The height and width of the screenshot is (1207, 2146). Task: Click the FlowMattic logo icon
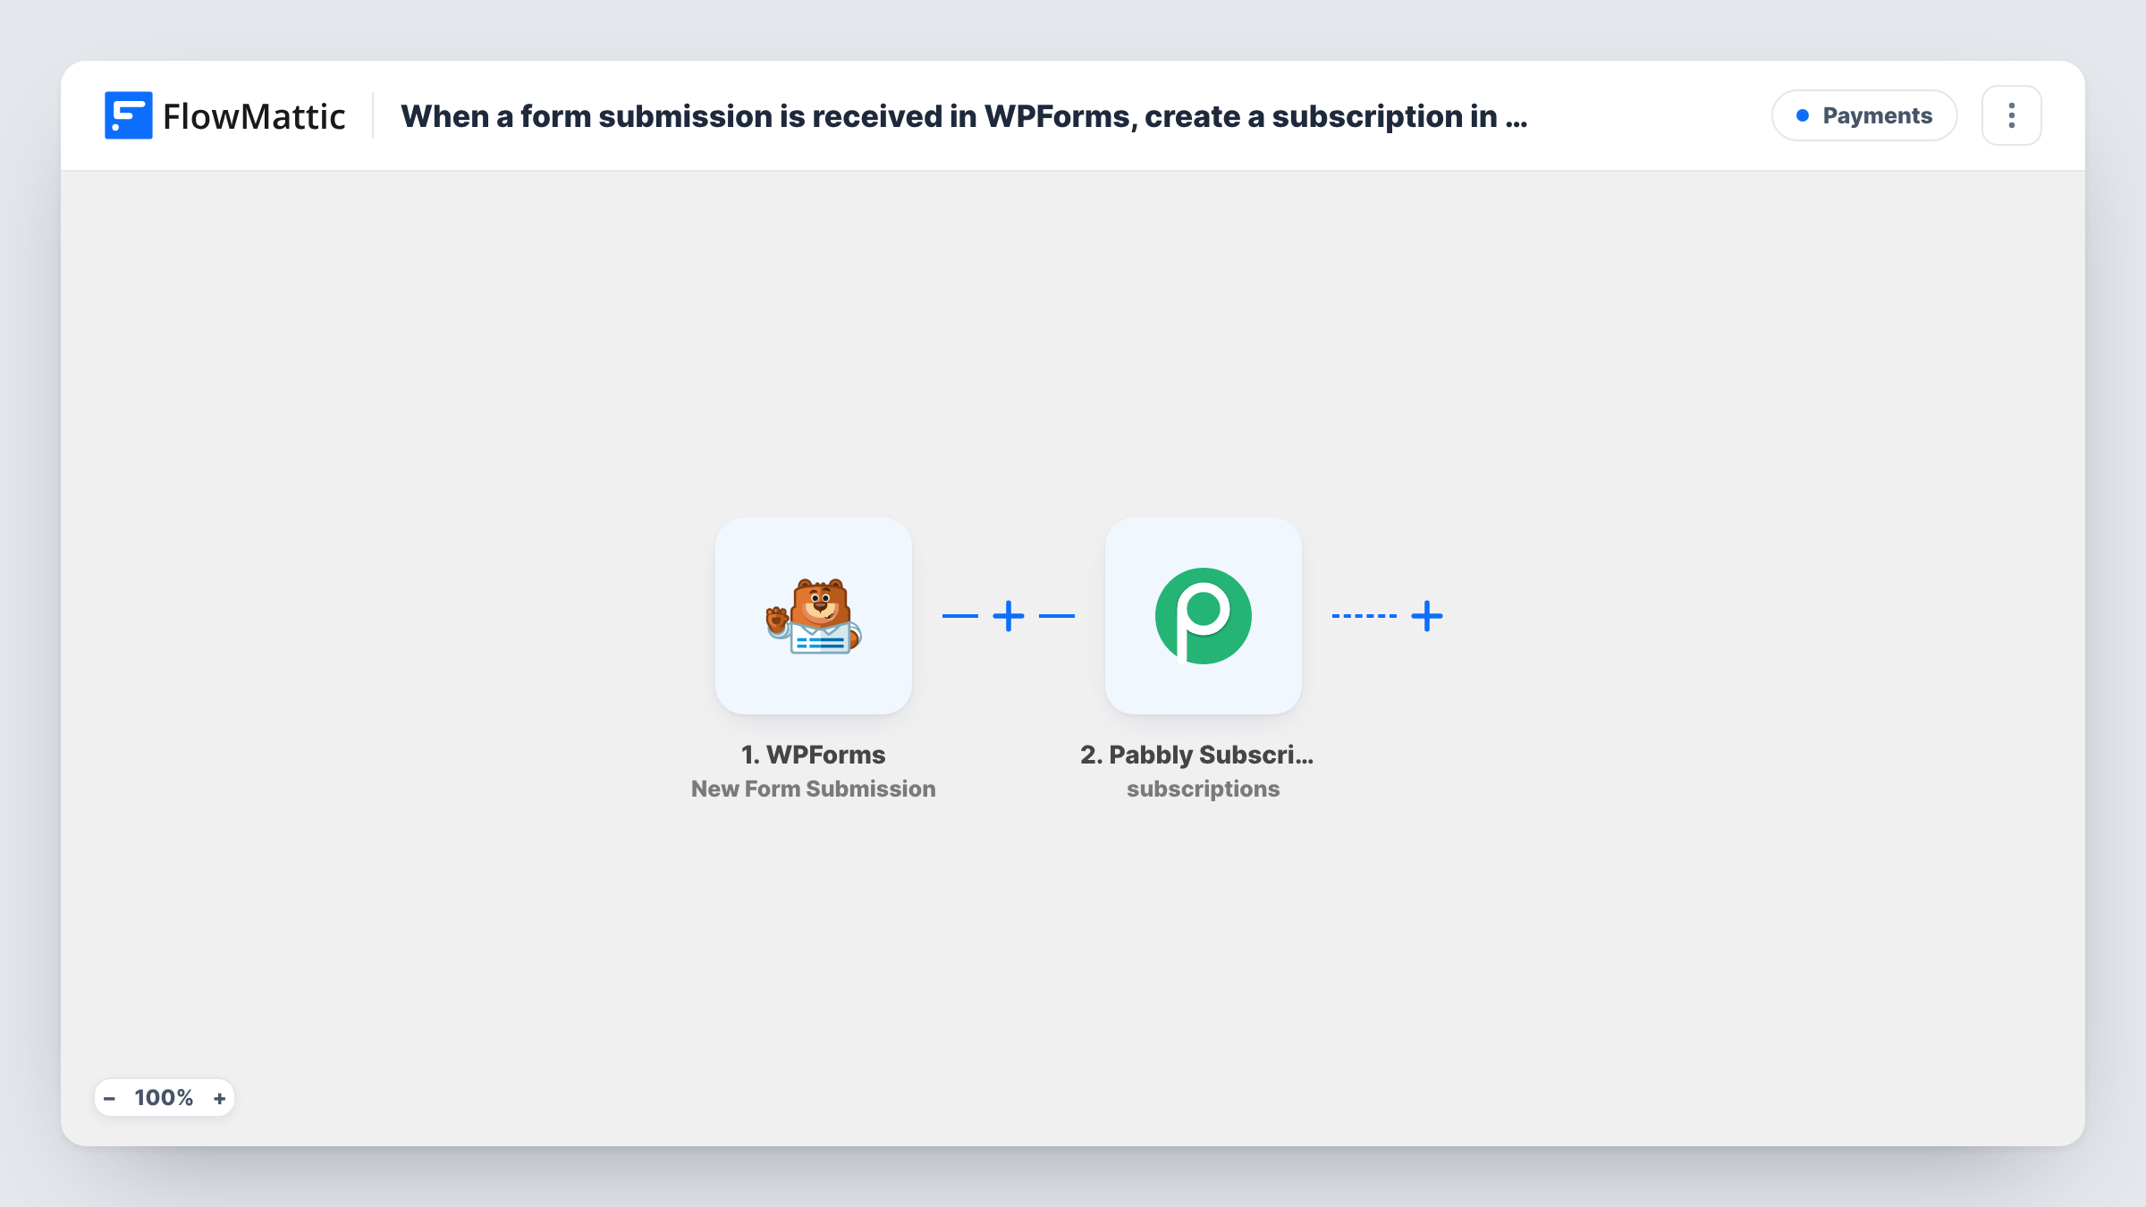[x=128, y=115]
